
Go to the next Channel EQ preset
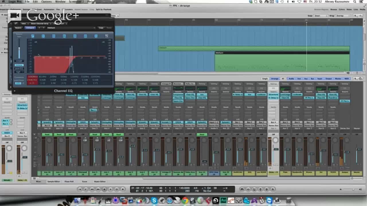pos(44,28)
